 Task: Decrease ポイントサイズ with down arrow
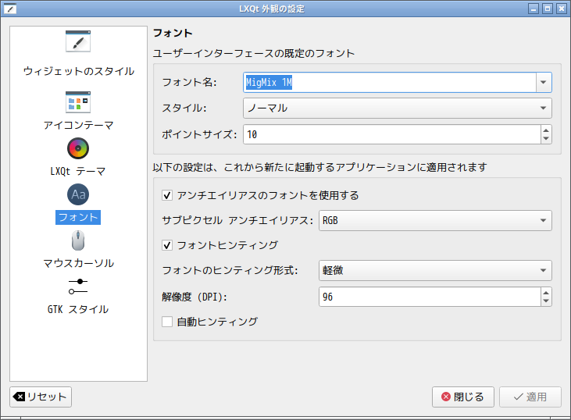[546, 139]
